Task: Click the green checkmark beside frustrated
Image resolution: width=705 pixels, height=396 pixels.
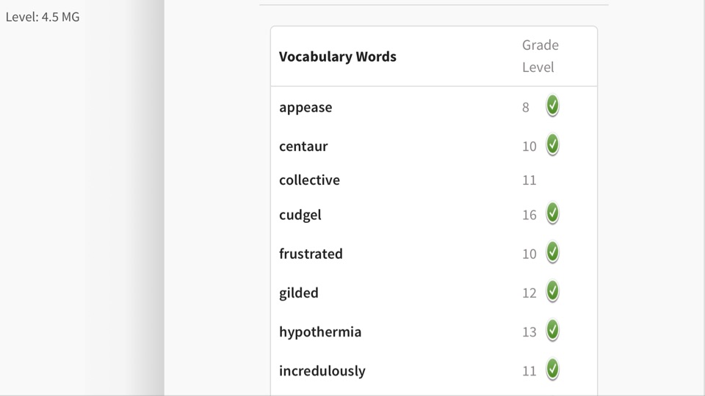Action: click(x=552, y=252)
